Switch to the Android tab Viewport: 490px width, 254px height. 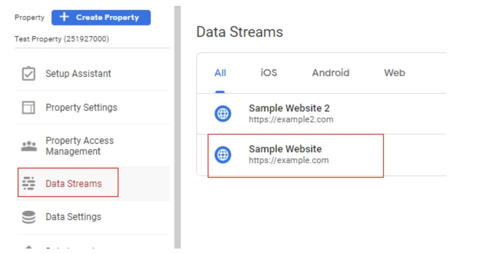pyautogui.click(x=330, y=73)
